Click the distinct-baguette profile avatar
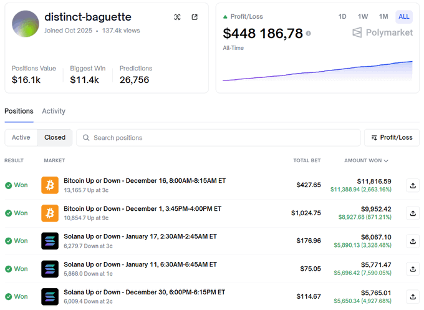424x310 pixels. (x=26, y=24)
